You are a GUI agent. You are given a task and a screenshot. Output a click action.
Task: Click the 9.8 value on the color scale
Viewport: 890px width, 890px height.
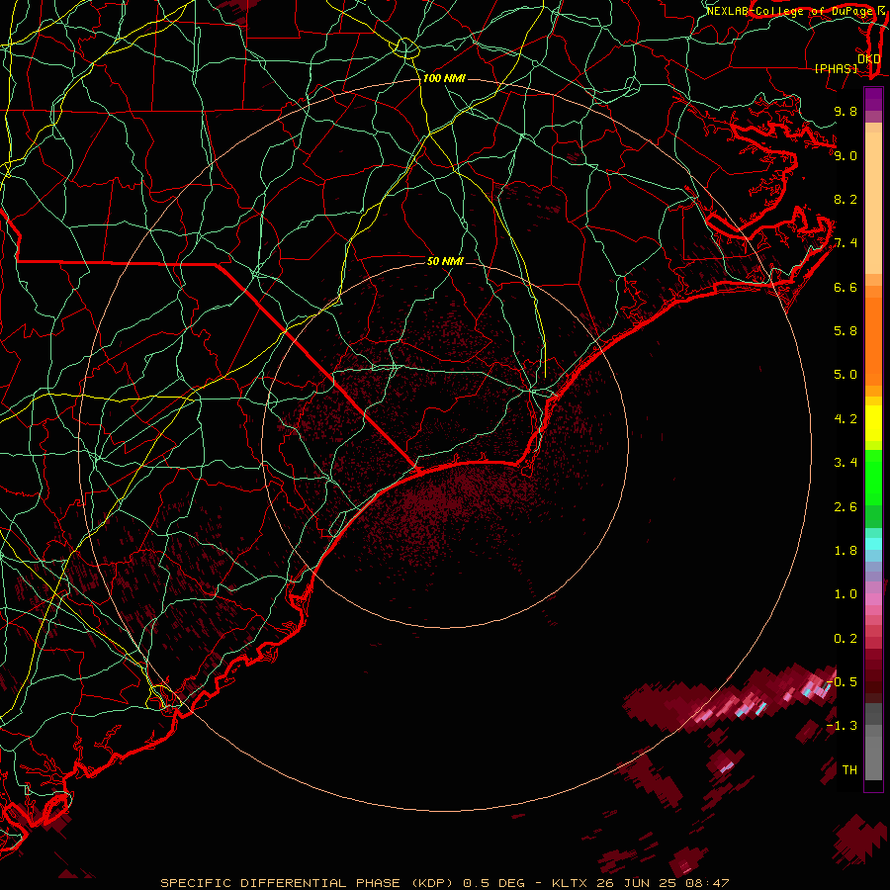845,111
